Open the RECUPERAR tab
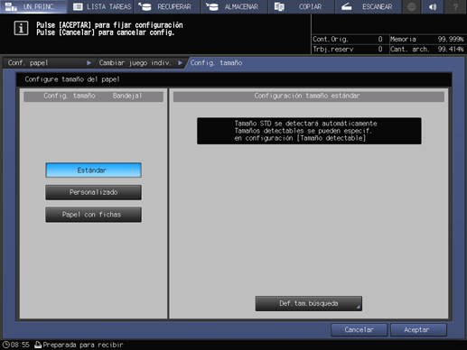 pyautogui.click(x=168, y=6)
